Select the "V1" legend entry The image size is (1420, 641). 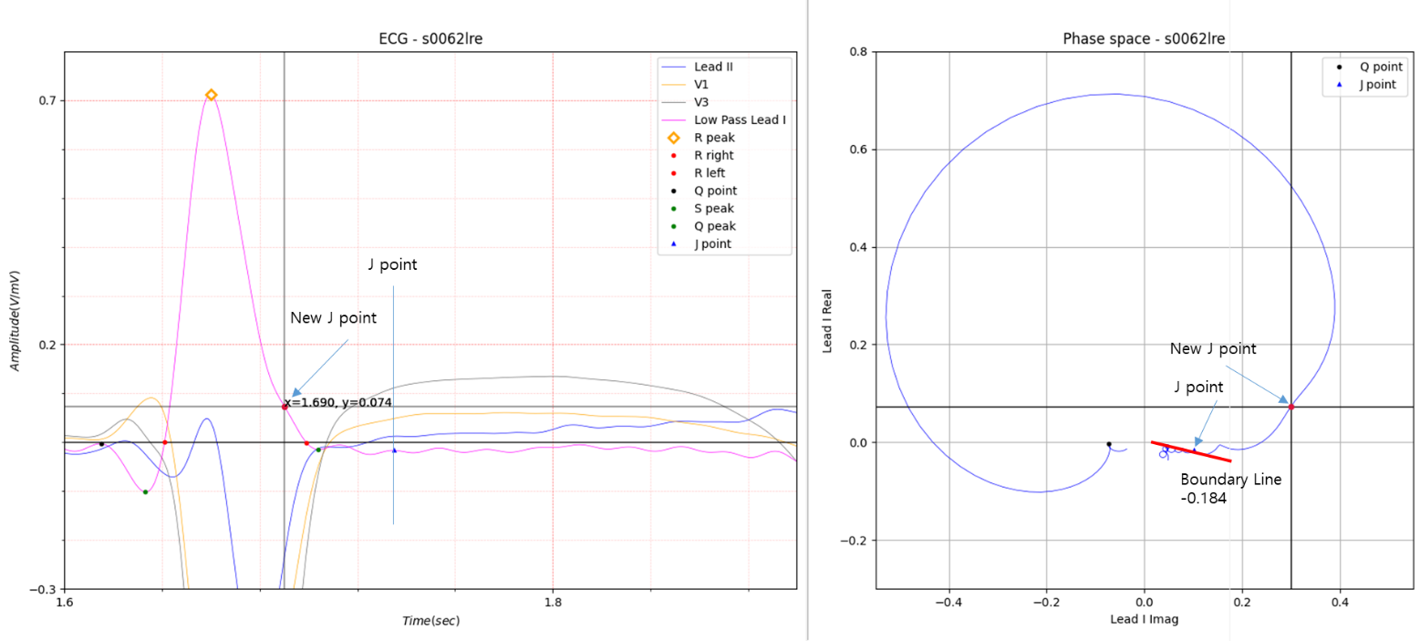(702, 84)
